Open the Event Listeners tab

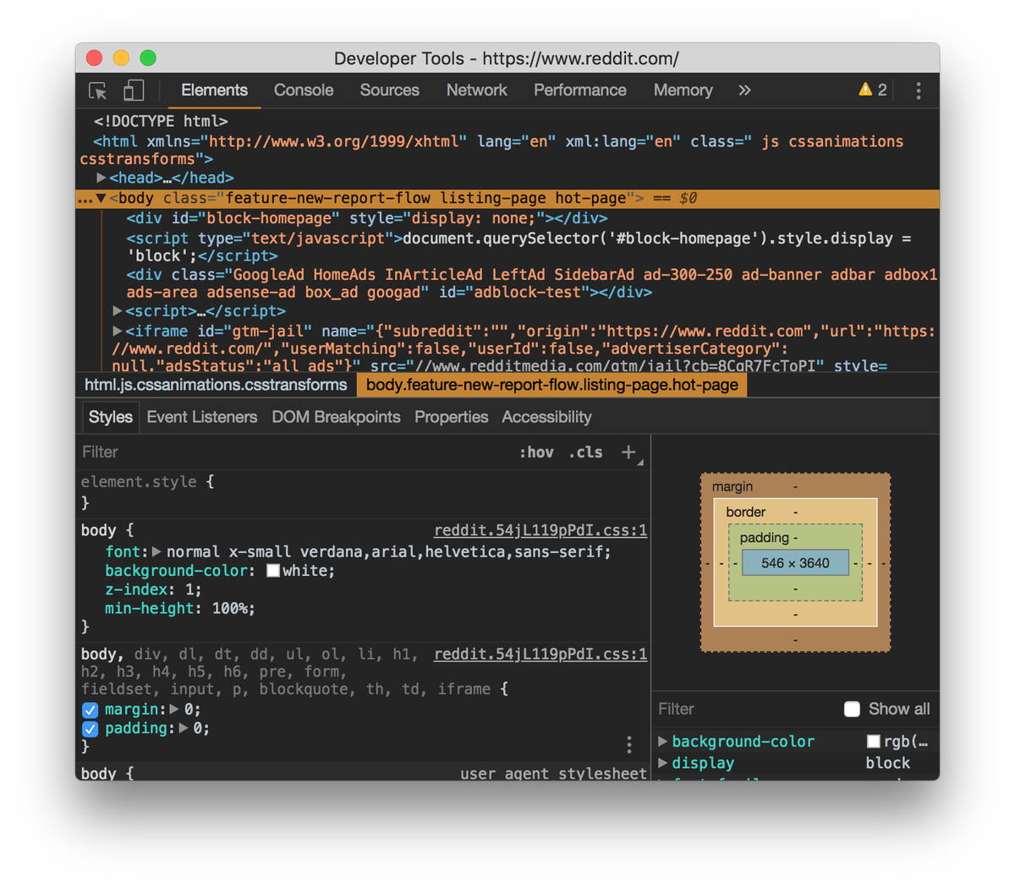201,417
